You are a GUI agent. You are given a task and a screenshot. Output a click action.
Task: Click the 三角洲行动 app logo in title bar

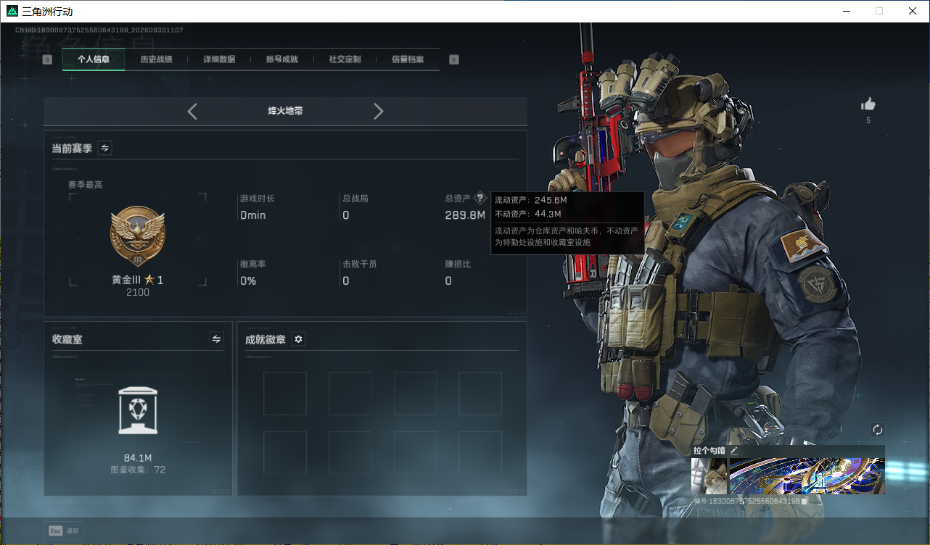[12, 11]
